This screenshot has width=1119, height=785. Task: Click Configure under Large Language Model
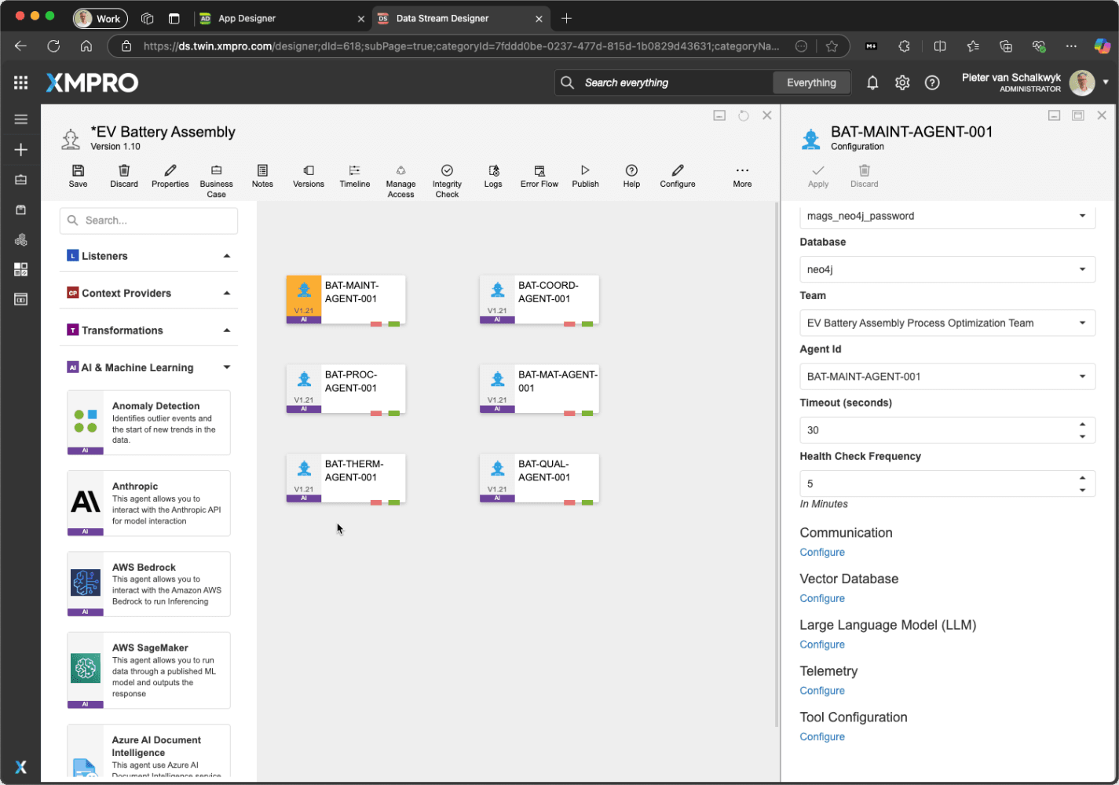822,644
